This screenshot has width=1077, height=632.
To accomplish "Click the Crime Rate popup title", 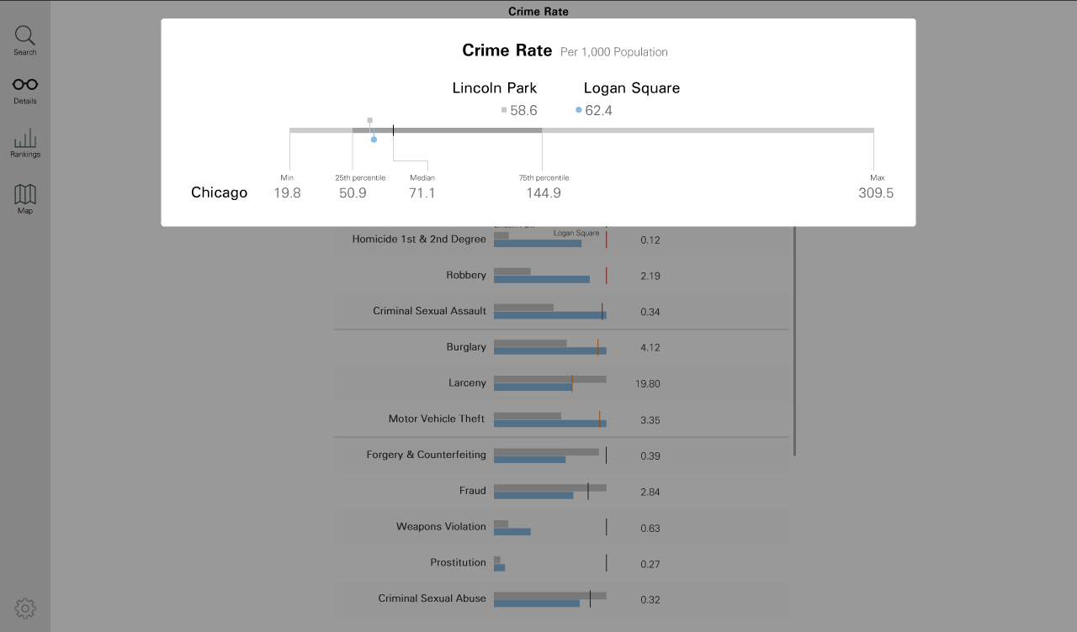I will point(507,50).
